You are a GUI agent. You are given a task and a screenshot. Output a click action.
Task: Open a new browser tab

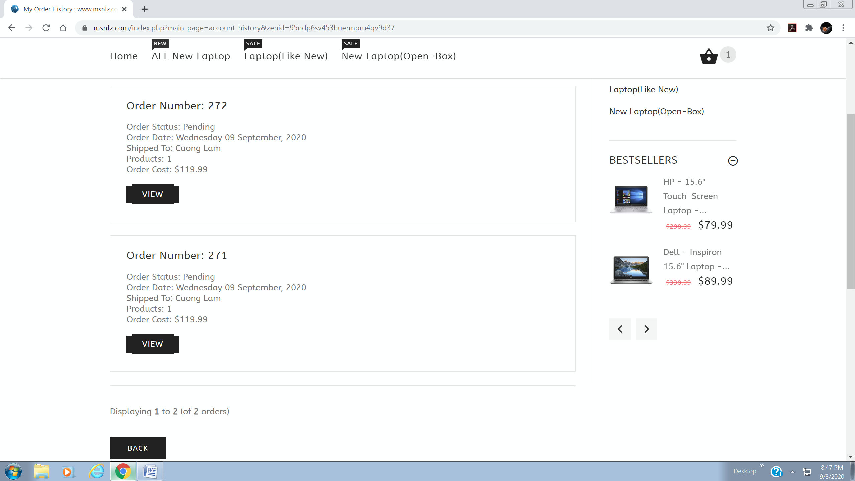coord(144,9)
